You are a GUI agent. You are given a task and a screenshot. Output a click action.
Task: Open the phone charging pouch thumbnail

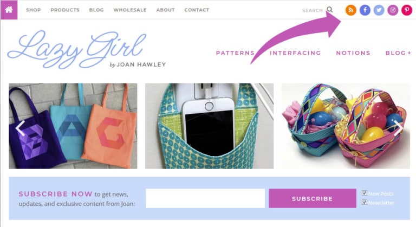(x=209, y=126)
